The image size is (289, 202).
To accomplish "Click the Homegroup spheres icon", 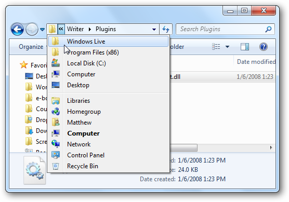I will [x=56, y=112].
